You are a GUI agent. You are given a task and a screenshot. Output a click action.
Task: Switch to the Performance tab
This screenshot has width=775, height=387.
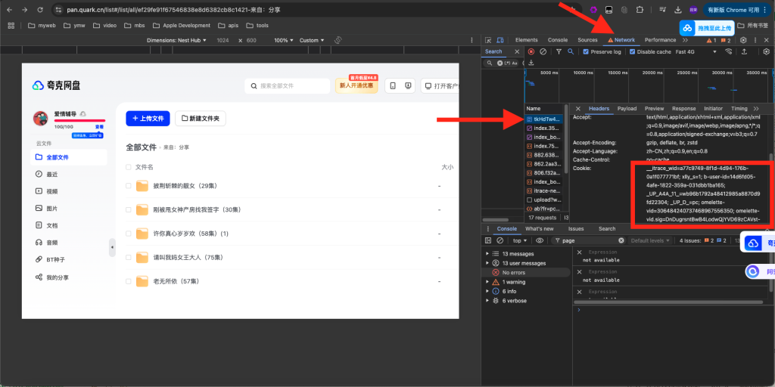click(x=660, y=40)
